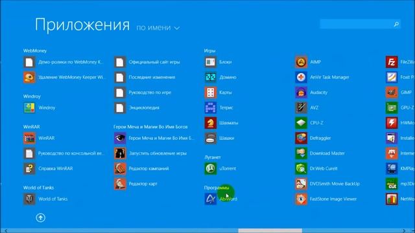Click Удаление WebMoney Keeper icon
The width and height of the screenshot is (415, 233).
pos(29,77)
